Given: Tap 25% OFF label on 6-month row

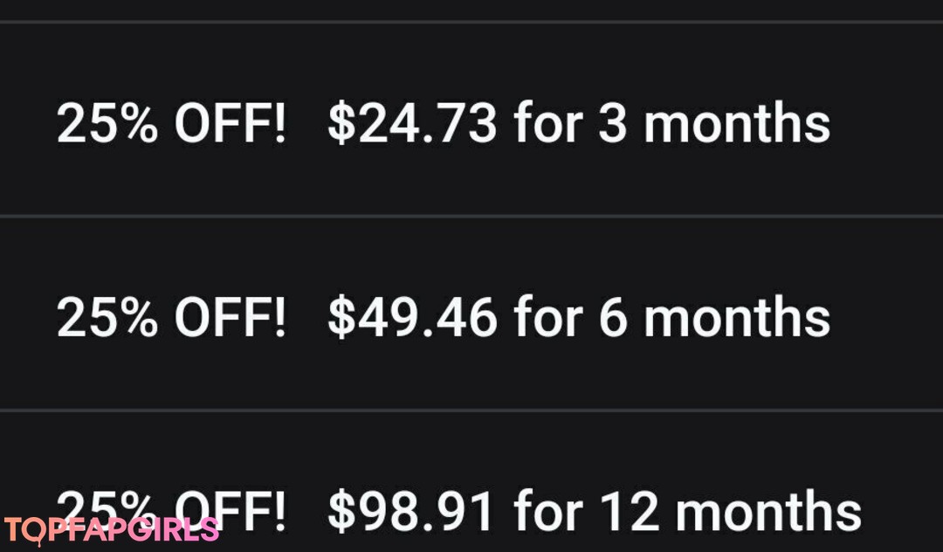Looking at the screenshot, I should pyautogui.click(x=171, y=316).
